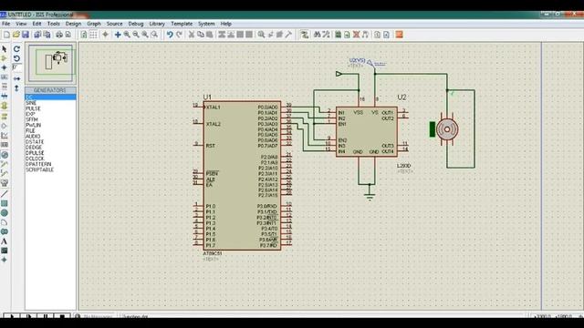Open the View menu

point(21,24)
